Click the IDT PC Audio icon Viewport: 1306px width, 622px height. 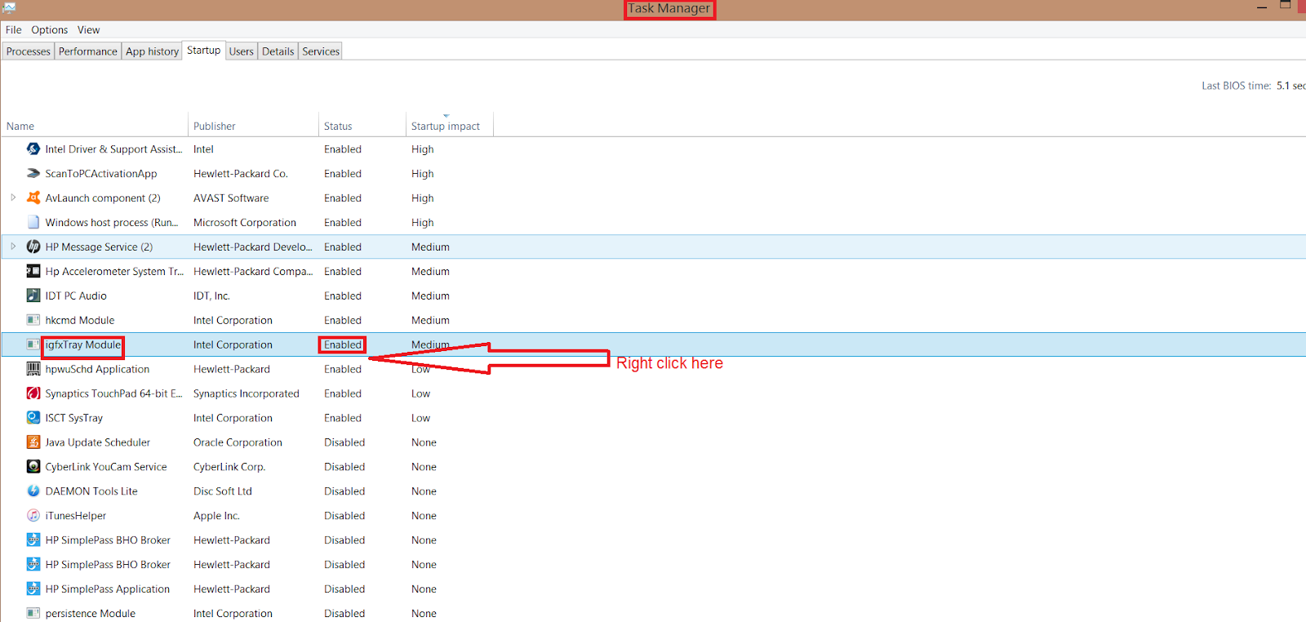pyautogui.click(x=33, y=295)
